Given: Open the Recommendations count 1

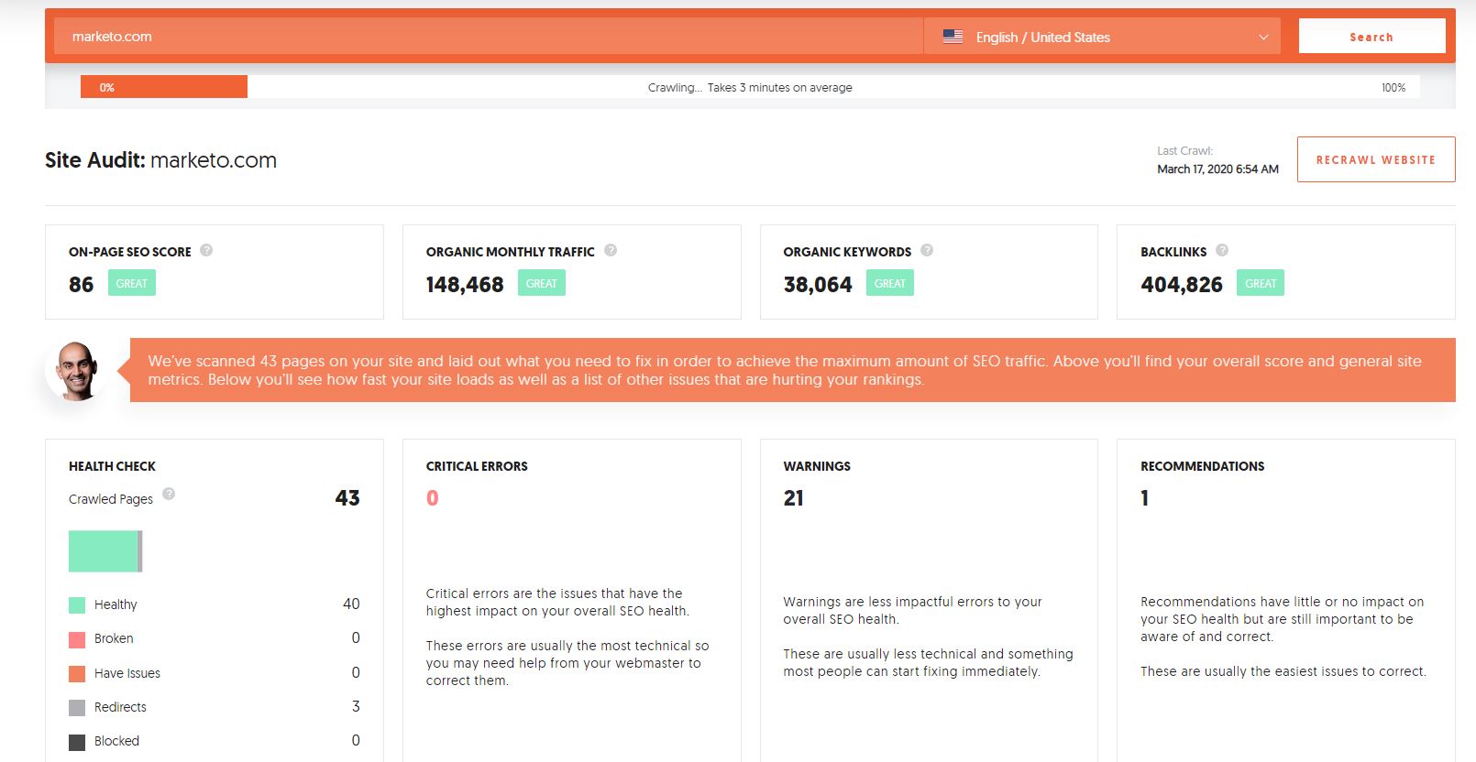Looking at the screenshot, I should [1144, 498].
